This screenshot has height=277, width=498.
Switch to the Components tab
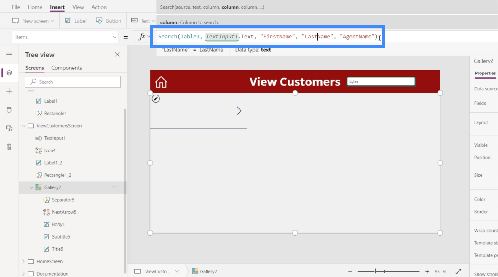[x=66, y=68]
